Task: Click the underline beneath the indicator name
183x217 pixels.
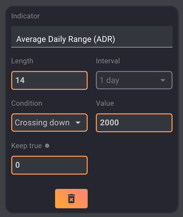Action: (x=92, y=47)
